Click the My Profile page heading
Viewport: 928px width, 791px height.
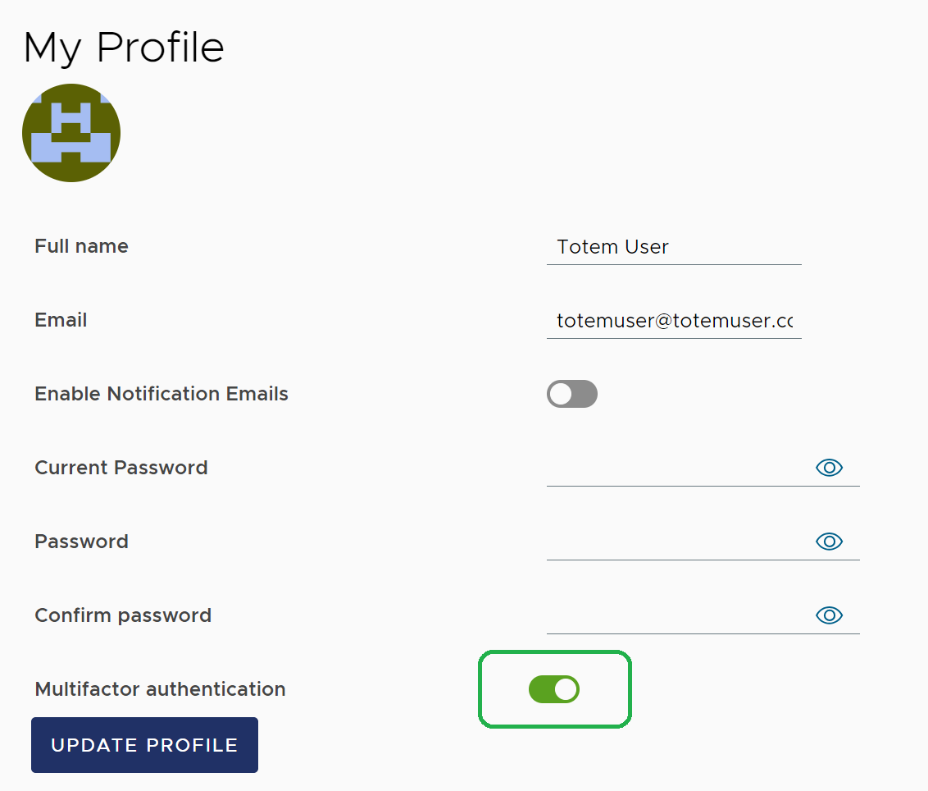coord(123,48)
